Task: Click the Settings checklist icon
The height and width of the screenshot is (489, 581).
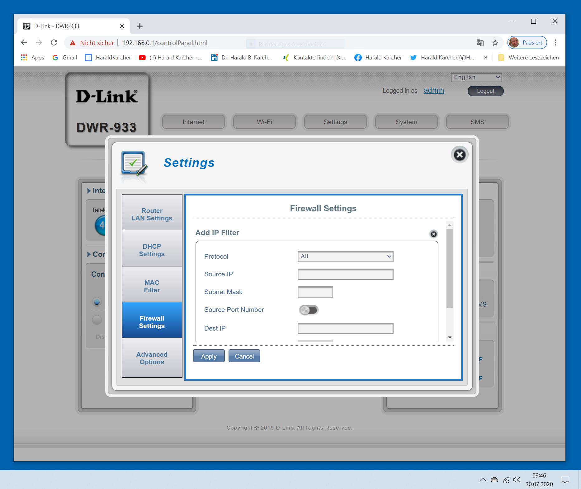Action: click(134, 163)
